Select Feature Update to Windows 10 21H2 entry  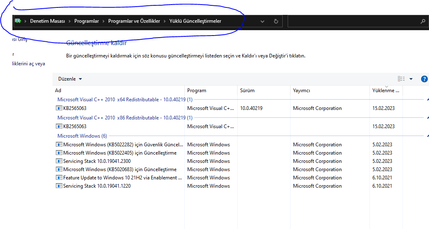(x=122, y=178)
